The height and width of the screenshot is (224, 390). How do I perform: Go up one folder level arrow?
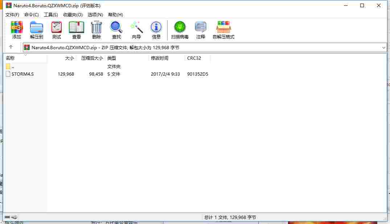(x=11, y=47)
